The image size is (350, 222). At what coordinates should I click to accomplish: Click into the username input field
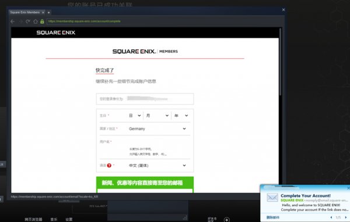pos(159,142)
